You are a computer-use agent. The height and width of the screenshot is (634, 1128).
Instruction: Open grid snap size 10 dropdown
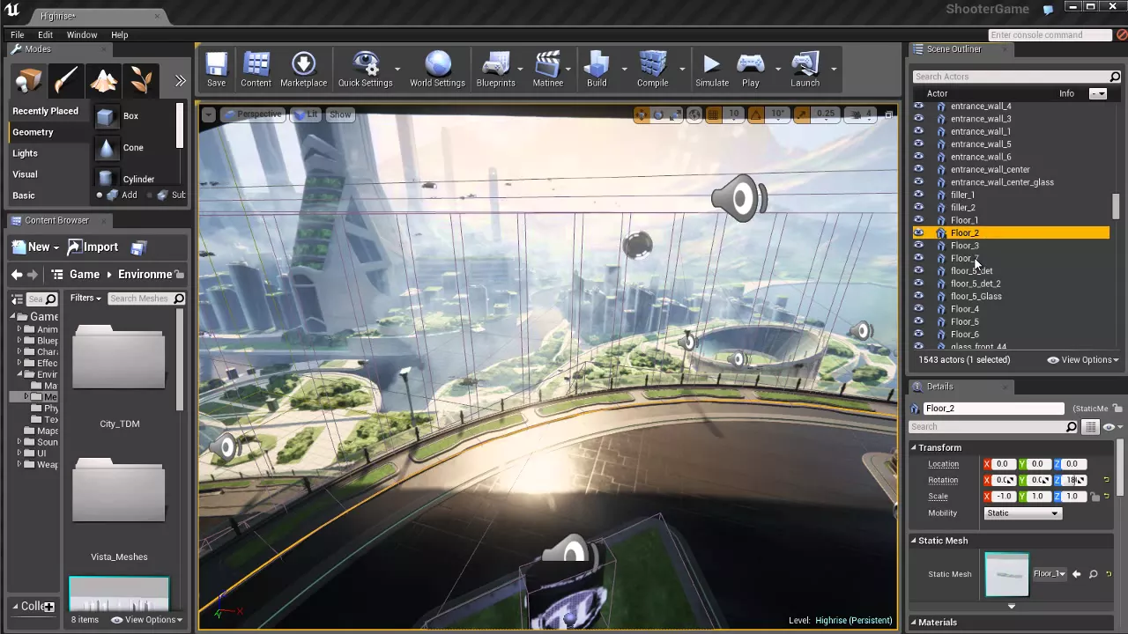click(733, 114)
